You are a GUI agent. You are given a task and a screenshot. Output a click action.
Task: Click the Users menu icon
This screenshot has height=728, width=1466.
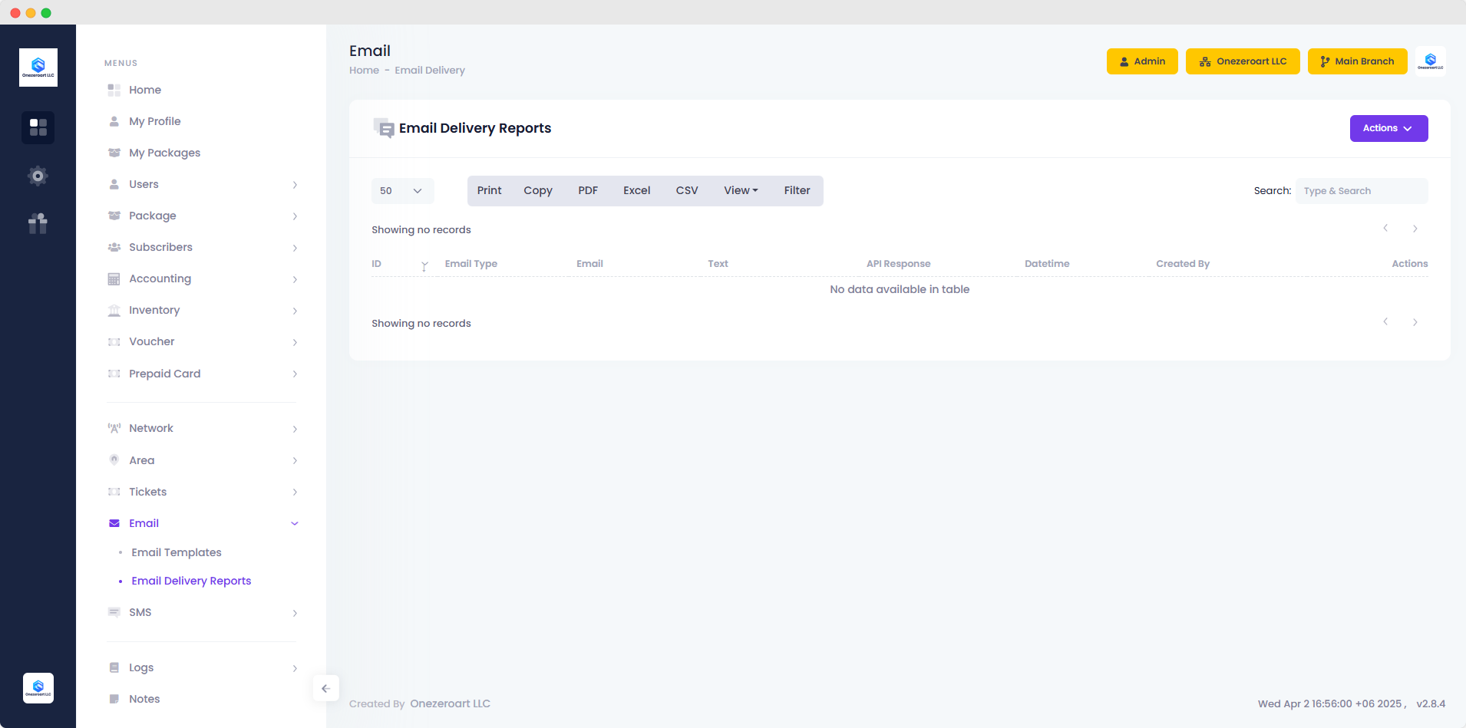(x=114, y=184)
